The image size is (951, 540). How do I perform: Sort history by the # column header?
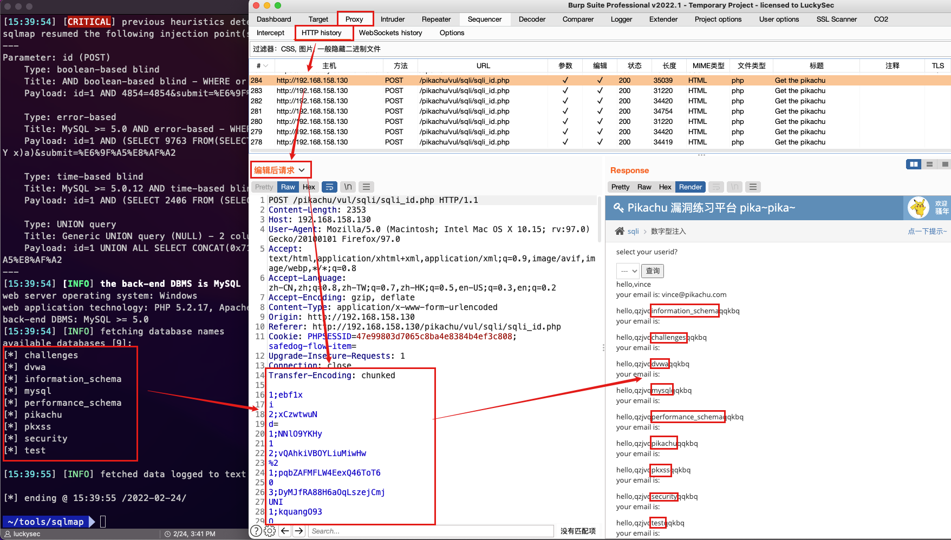pos(262,65)
